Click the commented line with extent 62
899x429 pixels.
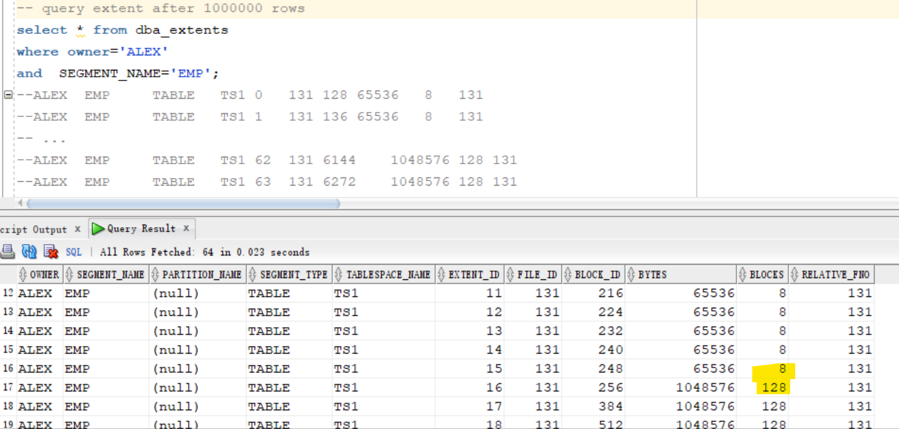pos(267,160)
